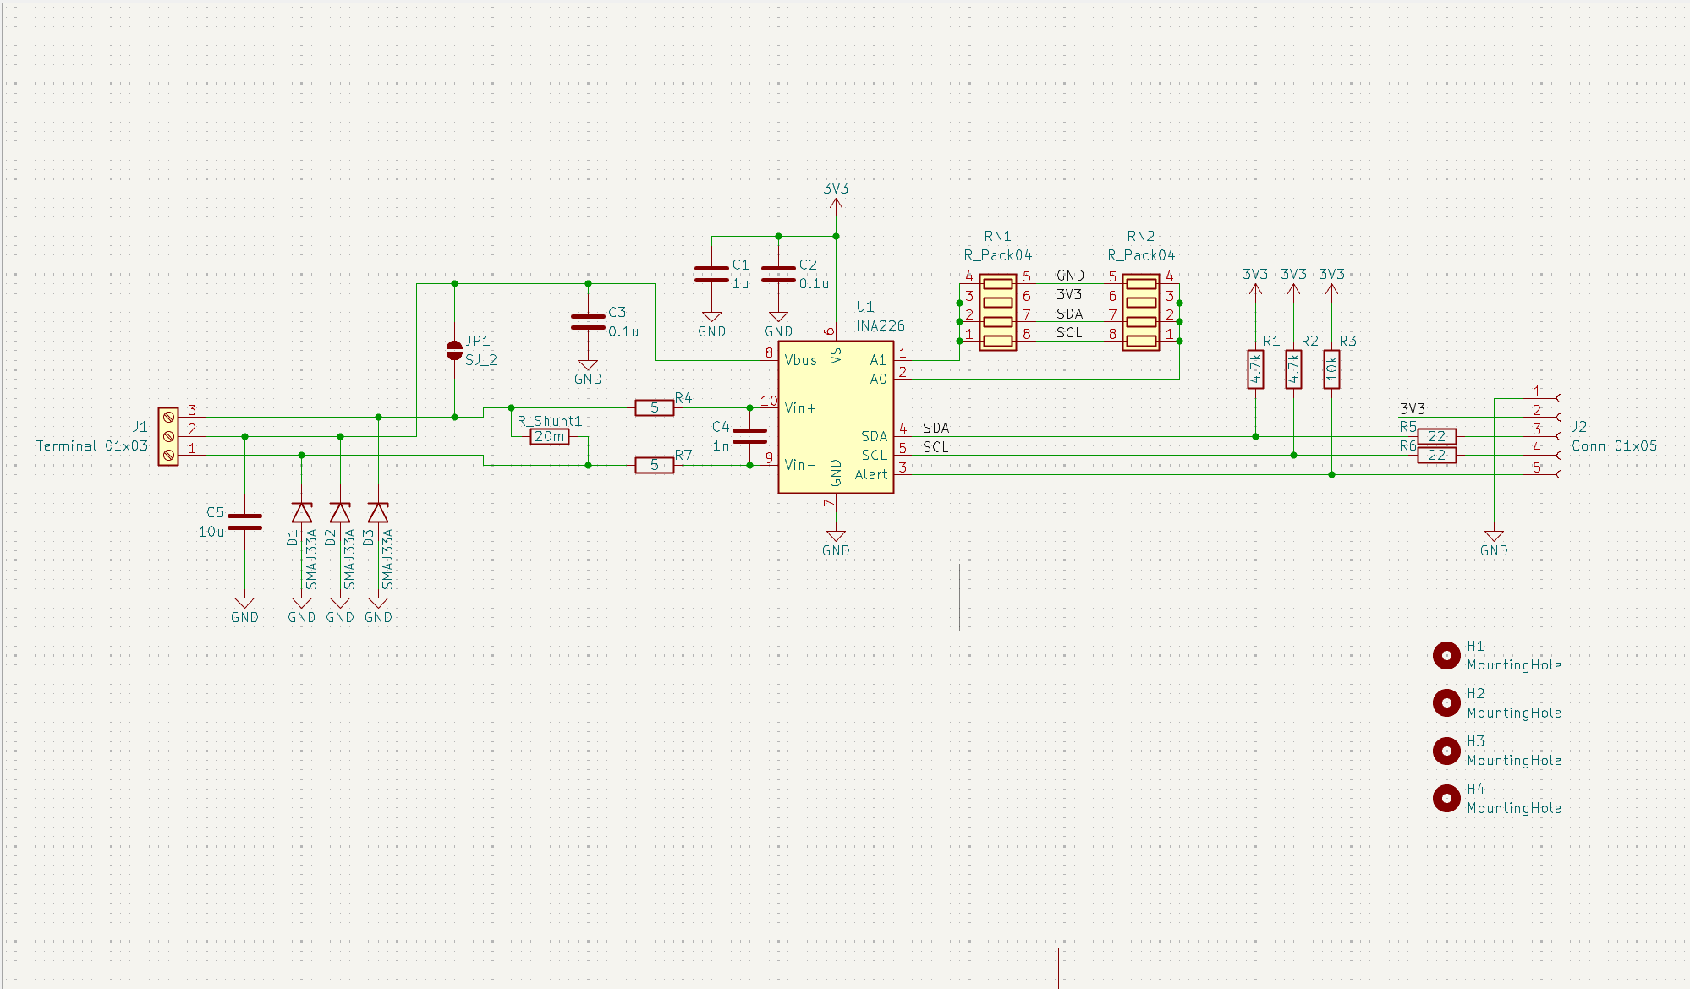Click the R_Shunt1 20m resistor

(549, 436)
